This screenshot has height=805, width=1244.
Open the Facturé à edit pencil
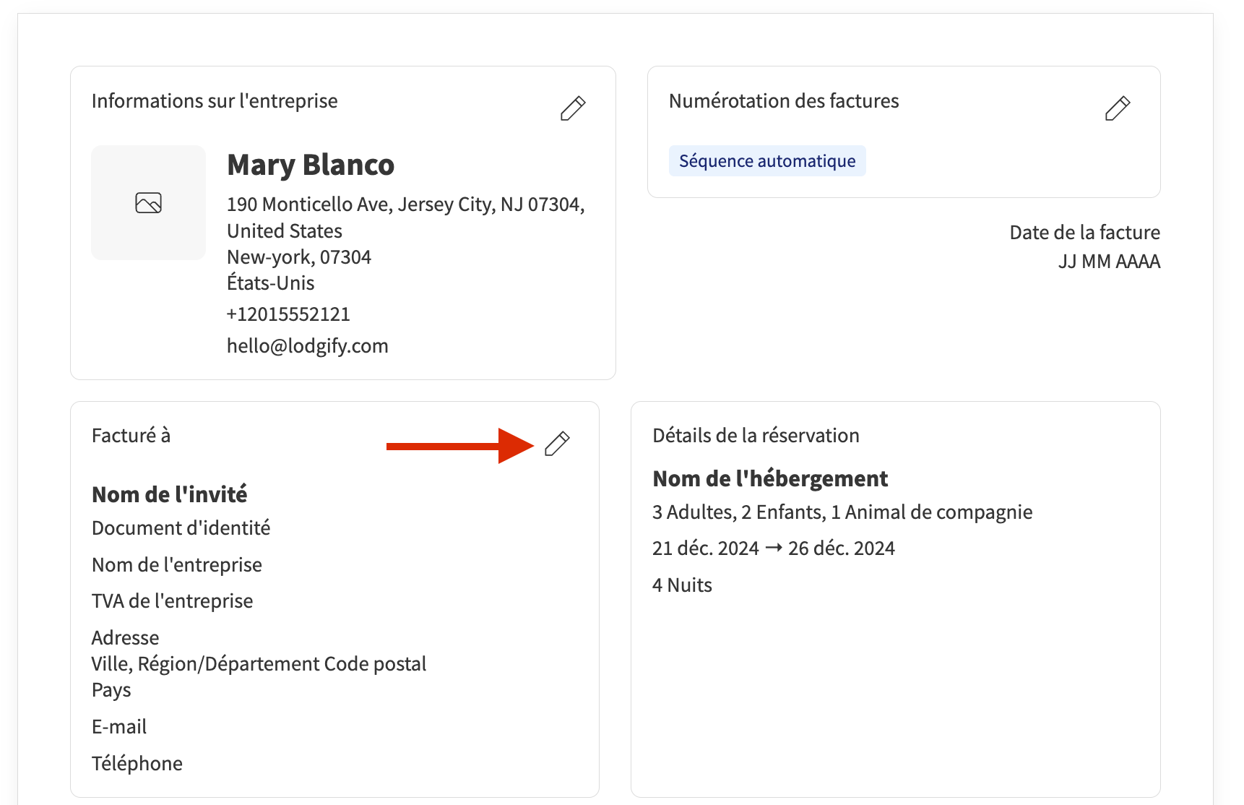coord(557,444)
